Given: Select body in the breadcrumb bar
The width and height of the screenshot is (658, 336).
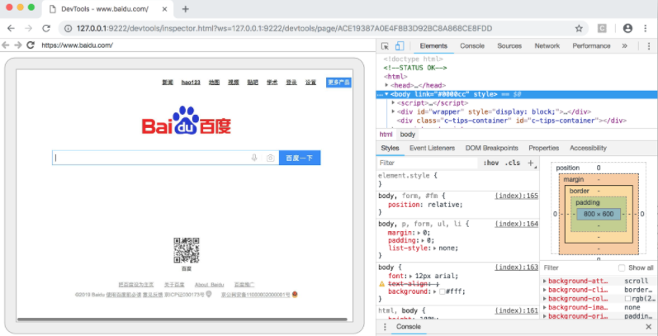Looking at the screenshot, I should (x=408, y=135).
